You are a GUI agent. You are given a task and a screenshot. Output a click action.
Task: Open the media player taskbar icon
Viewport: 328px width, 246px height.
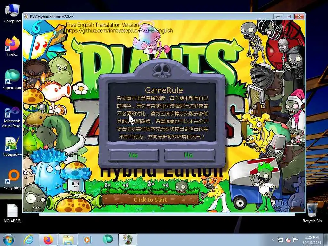coord(87,240)
